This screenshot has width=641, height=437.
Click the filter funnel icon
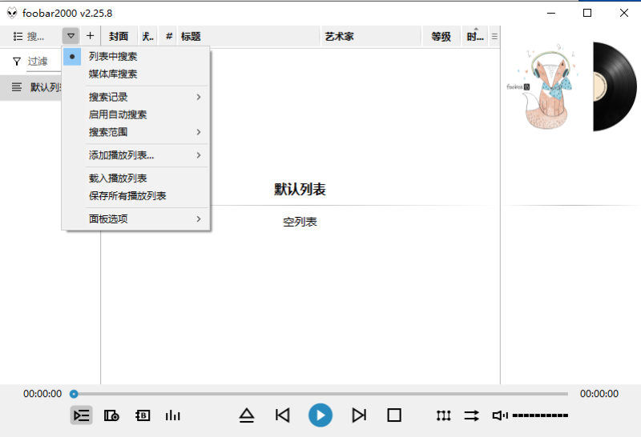[17, 62]
